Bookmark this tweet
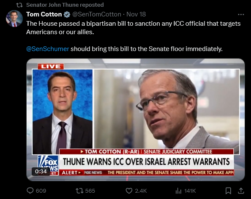Screen dimensions: 251x199 pyautogui.click(x=228, y=191)
